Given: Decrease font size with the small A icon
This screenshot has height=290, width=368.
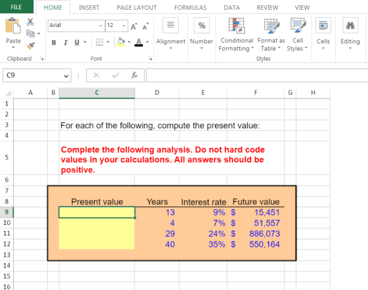Looking at the screenshot, I should click(145, 26).
